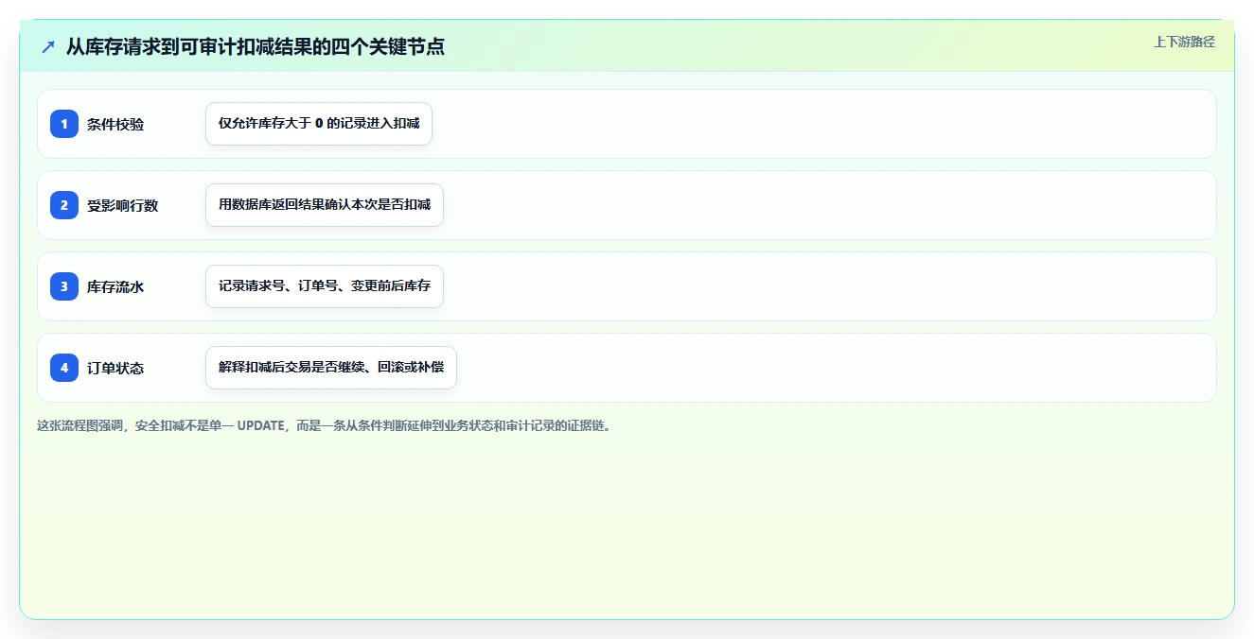Click the 记录请求号、订单号、变更前后库存 chip
1254x639 pixels.
325,286
